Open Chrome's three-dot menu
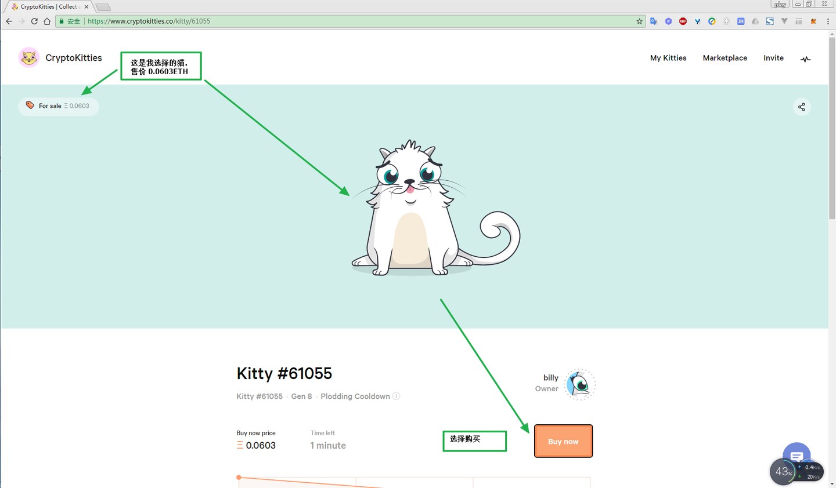 coord(828,21)
